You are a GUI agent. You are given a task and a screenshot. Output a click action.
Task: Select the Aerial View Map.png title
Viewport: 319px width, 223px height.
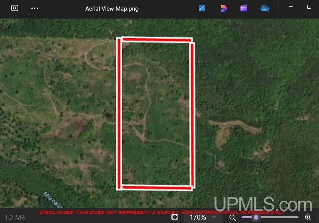(x=112, y=9)
